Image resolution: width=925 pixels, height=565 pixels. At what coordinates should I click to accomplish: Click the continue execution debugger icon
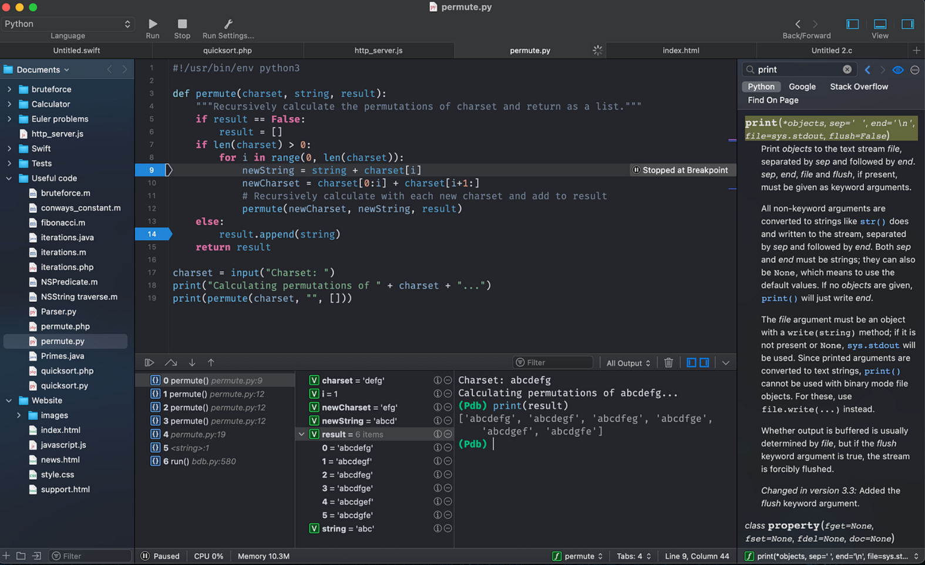[149, 363]
